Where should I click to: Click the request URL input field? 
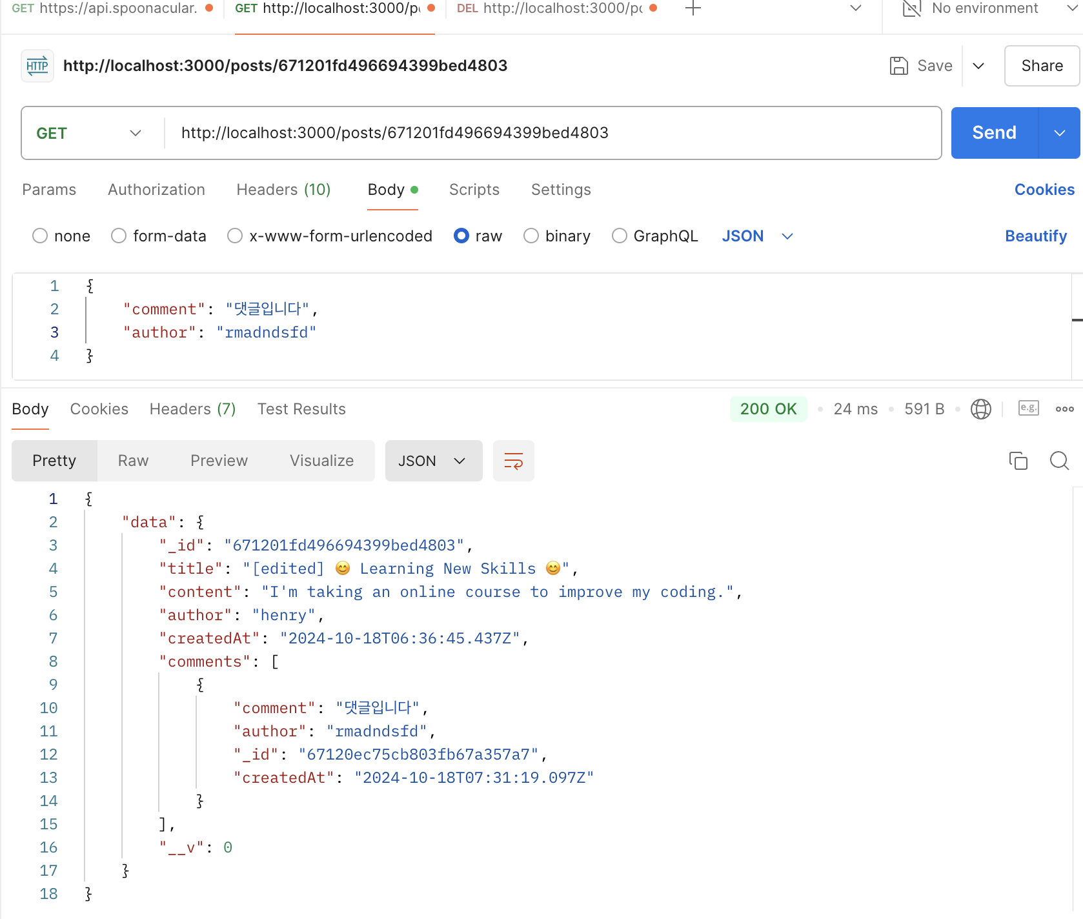[552, 133]
